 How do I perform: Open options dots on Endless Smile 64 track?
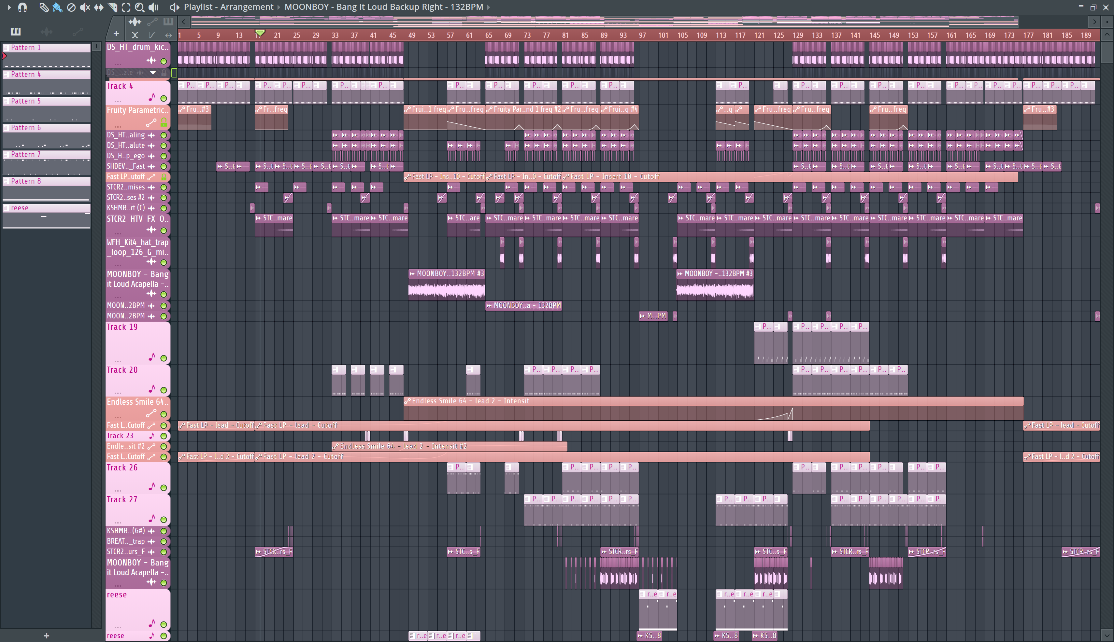tap(118, 417)
